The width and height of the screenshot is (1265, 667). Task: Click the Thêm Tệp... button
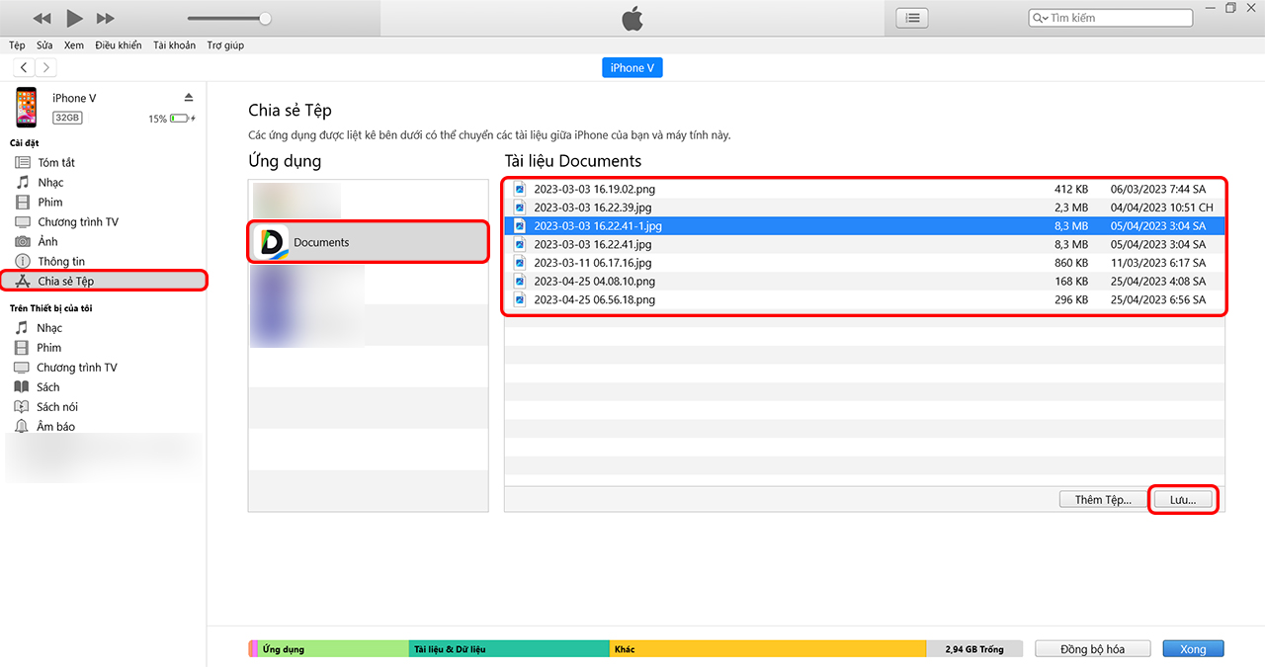[x=1103, y=500]
